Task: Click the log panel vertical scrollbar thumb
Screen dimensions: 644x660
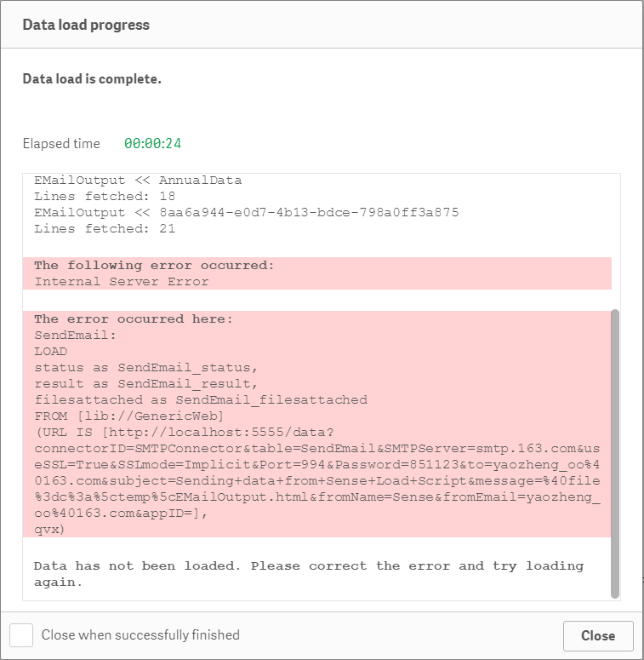Action: 615,453
